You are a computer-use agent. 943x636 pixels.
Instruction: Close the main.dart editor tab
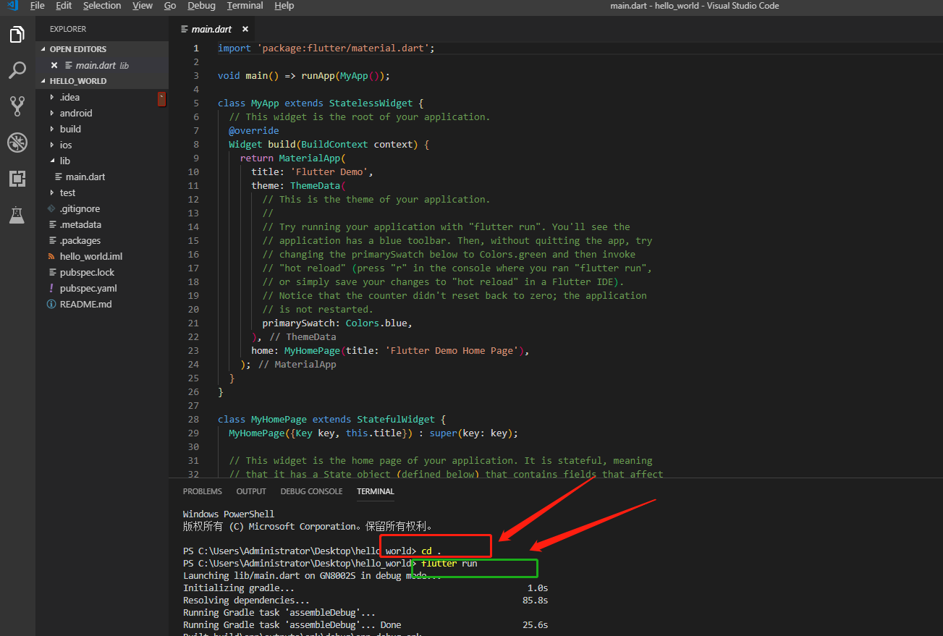[x=245, y=29]
